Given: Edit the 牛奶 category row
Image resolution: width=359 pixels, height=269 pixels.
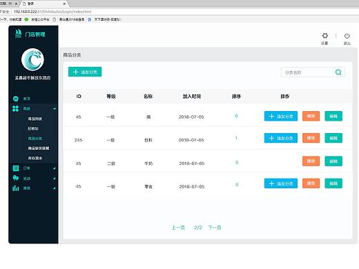Looking at the screenshot, I should [x=333, y=161].
